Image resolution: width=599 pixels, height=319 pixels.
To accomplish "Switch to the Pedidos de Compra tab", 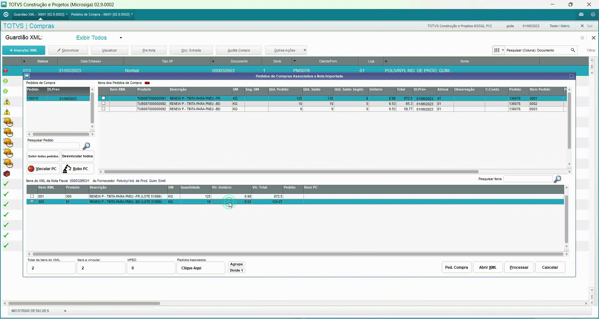I will [x=100, y=14].
